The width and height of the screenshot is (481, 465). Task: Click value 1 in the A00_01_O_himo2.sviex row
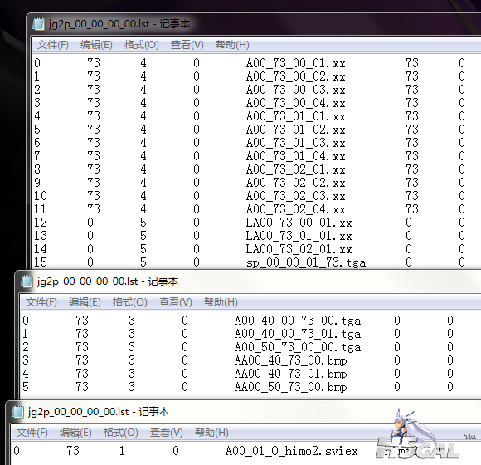tap(122, 451)
